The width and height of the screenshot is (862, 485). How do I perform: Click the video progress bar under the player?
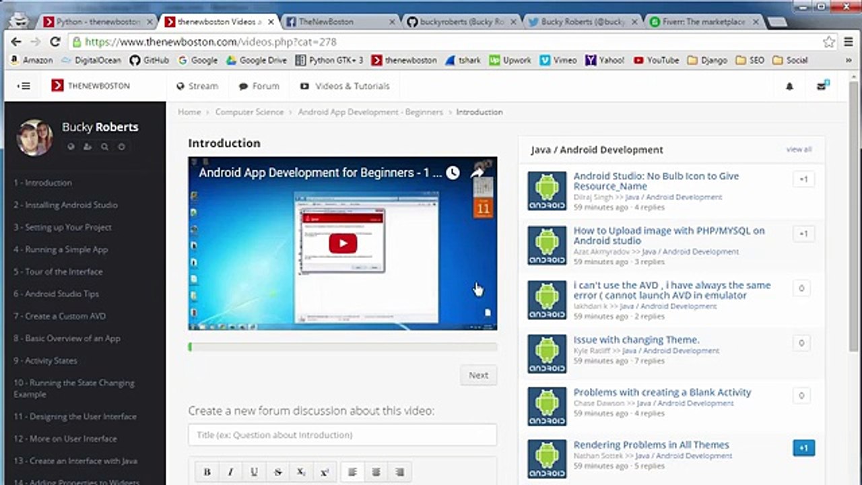point(342,347)
